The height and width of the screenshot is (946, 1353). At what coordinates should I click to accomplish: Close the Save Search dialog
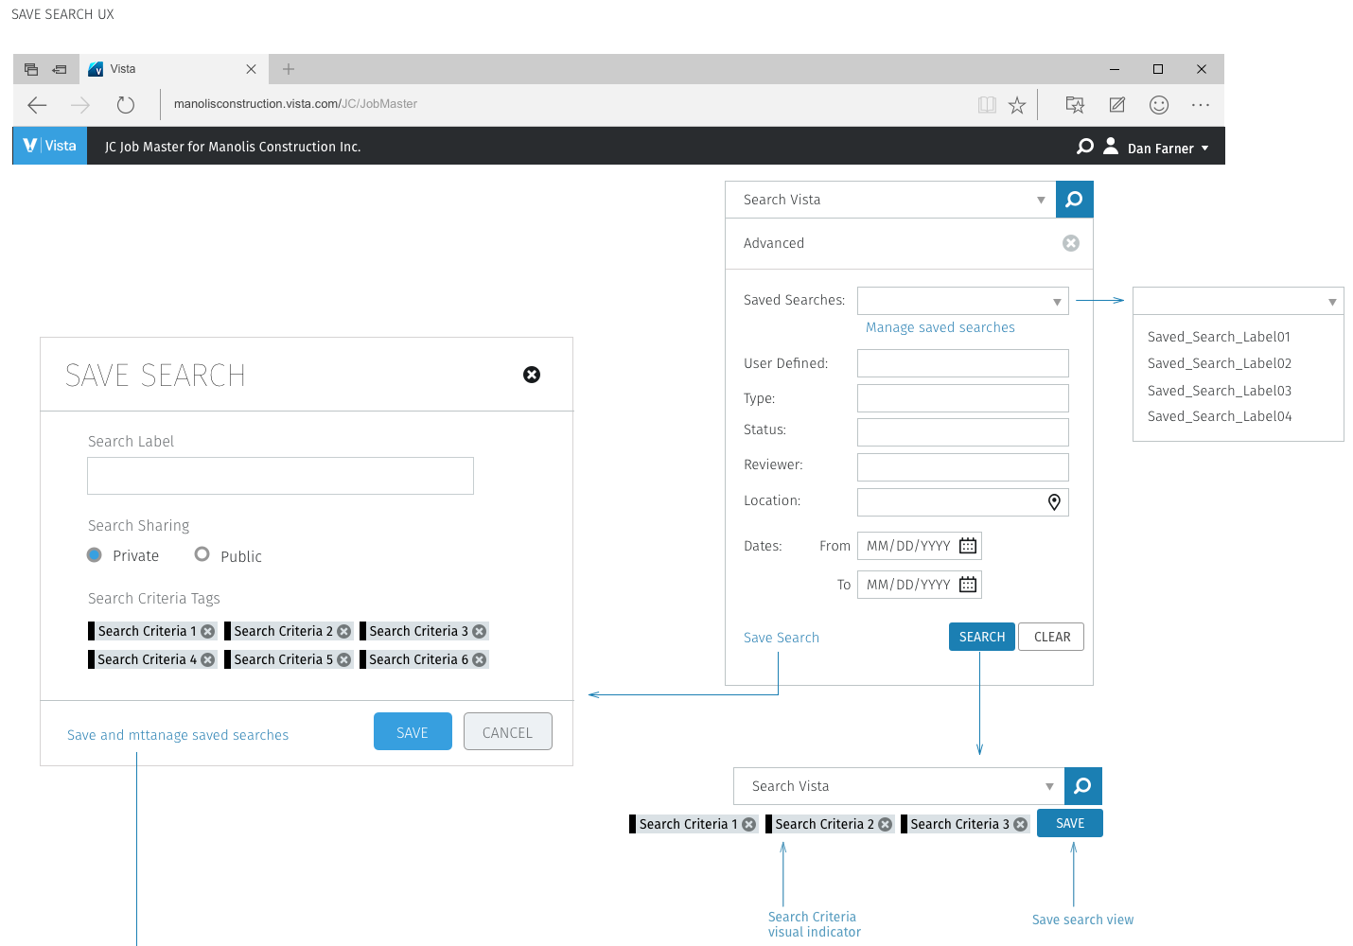532,375
